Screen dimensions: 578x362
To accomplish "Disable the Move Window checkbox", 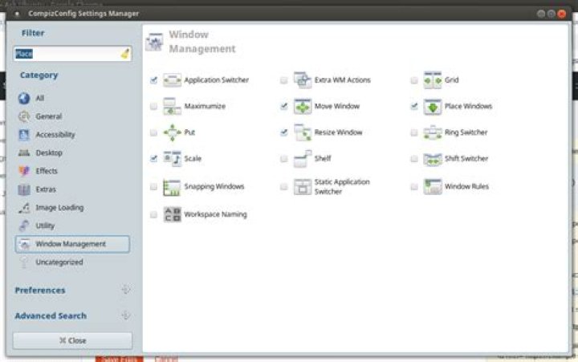I will click(x=284, y=107).
